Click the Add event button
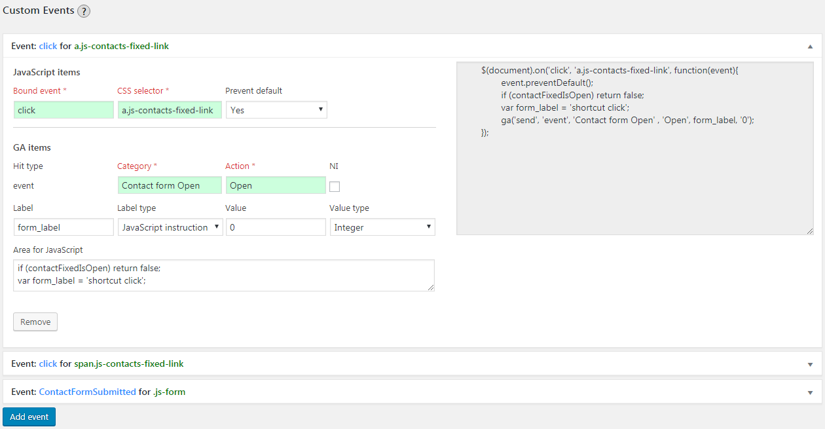The image size is (825, 429). coord(29,417)
